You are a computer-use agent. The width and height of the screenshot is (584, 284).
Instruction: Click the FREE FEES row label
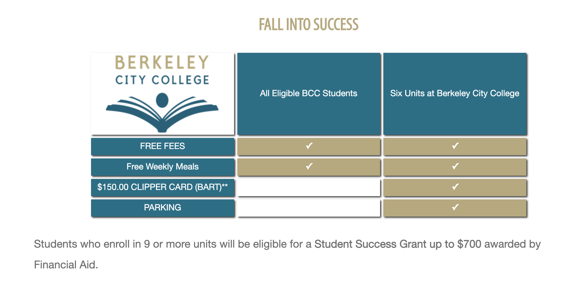pyautogui.click(x=162, y=146)
